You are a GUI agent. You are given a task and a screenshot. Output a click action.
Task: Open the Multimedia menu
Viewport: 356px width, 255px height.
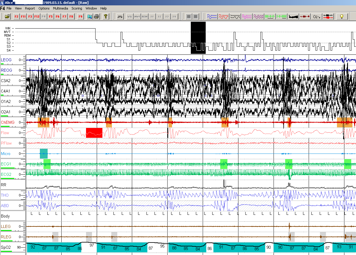coord(60,8)
